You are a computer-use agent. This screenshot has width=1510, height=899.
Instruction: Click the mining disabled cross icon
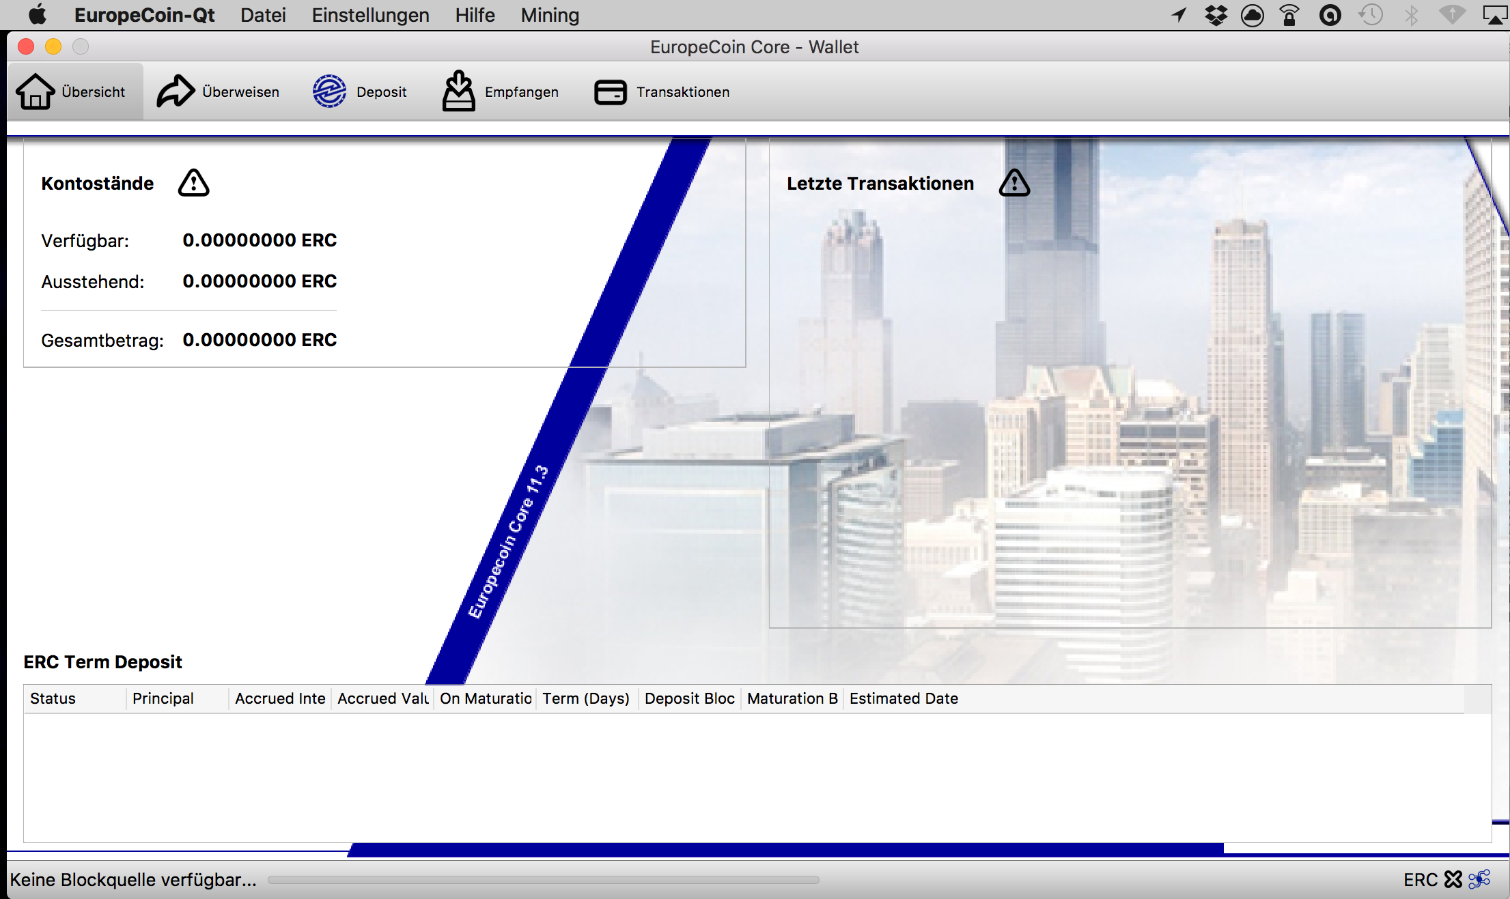pyautogui.click(x=1453, y=879)
